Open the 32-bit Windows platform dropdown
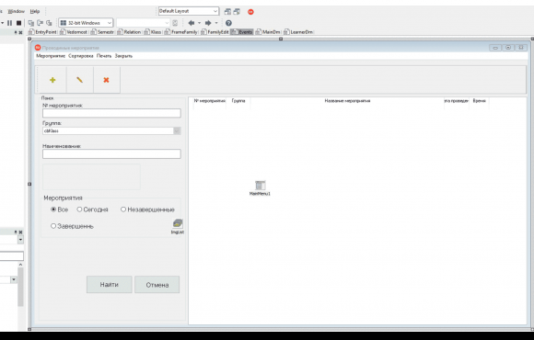534x340 pixels. click(86, 23)
